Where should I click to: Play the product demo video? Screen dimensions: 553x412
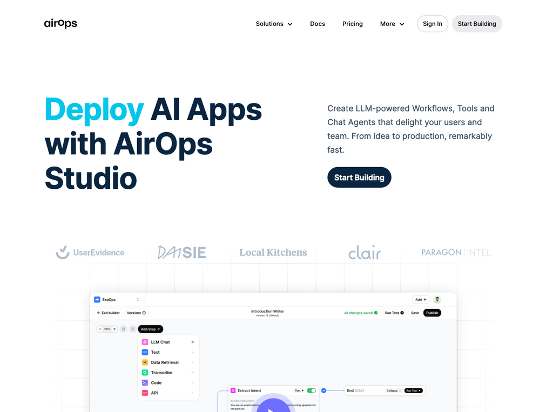273,406
